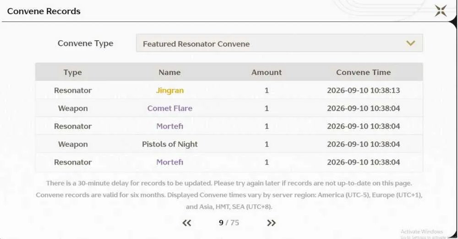
Task: Select the Comet Flare weapon name
Action: click(170, 108)
